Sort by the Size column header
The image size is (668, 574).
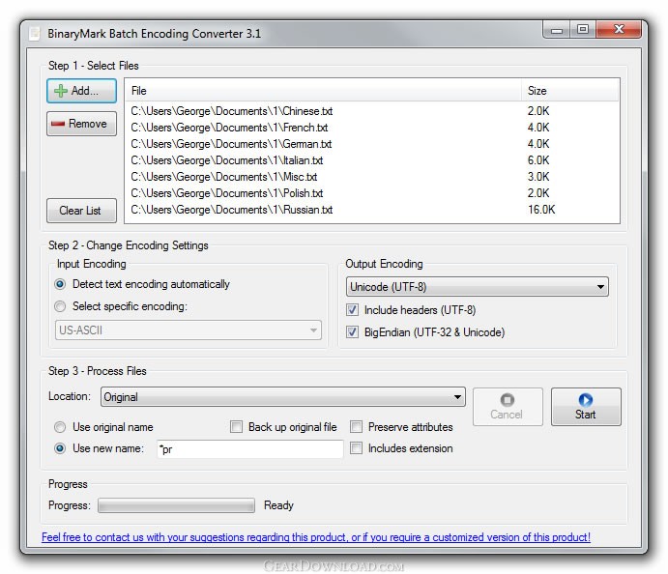[x=570, y=91]
